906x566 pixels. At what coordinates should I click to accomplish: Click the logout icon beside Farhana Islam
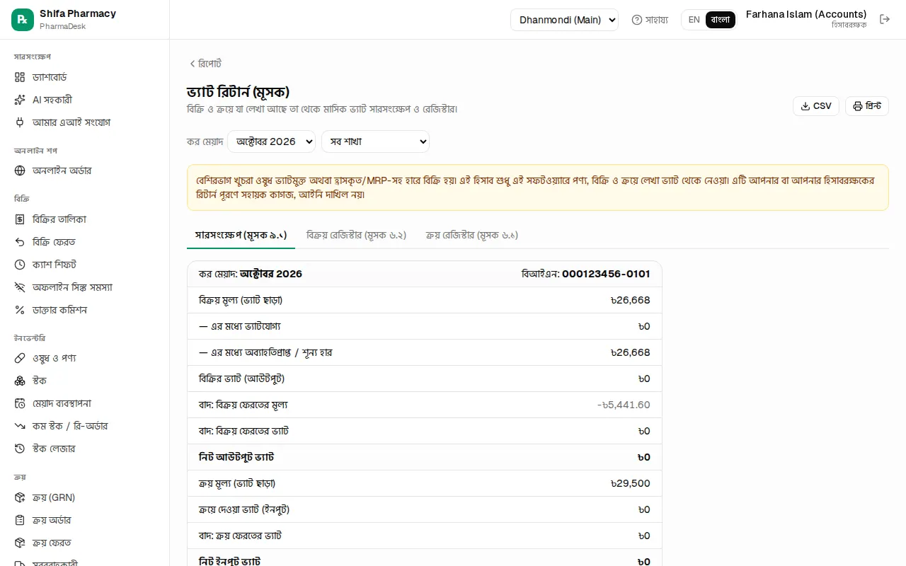pos(885,19)
